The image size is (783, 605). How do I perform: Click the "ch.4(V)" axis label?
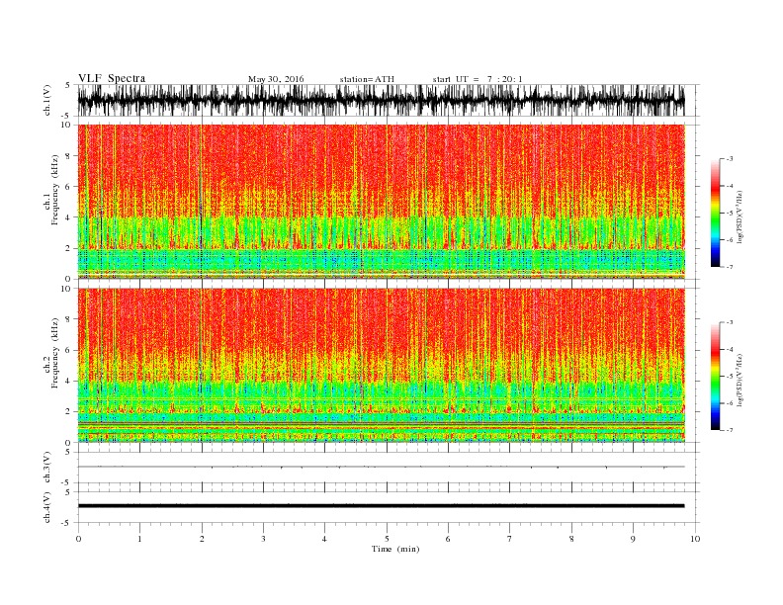[47, 507]
